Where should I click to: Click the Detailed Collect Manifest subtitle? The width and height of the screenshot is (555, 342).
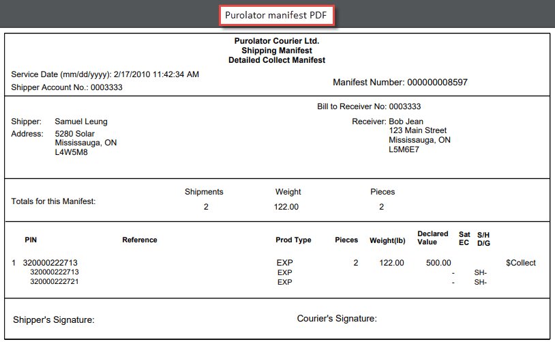pyautogui.click(x=276, y=60)
